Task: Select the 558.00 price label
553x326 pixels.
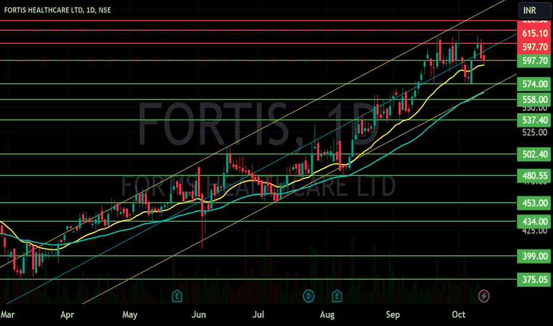Action: [x=534, y=100]
